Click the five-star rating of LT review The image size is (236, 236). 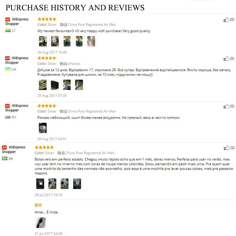[x=47, y=19]
